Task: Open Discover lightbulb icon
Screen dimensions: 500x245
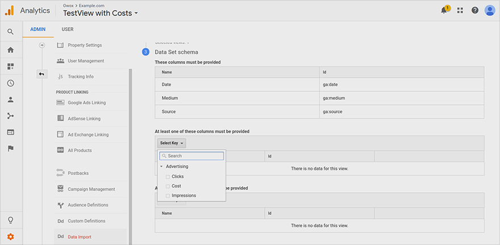Action: (x=10, y=220)
